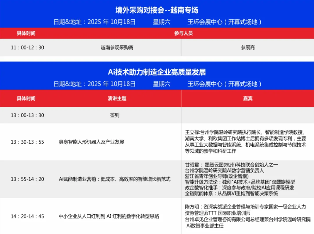
Task: Click the 签到 agenda entry
Action: [x=115, y=115]
